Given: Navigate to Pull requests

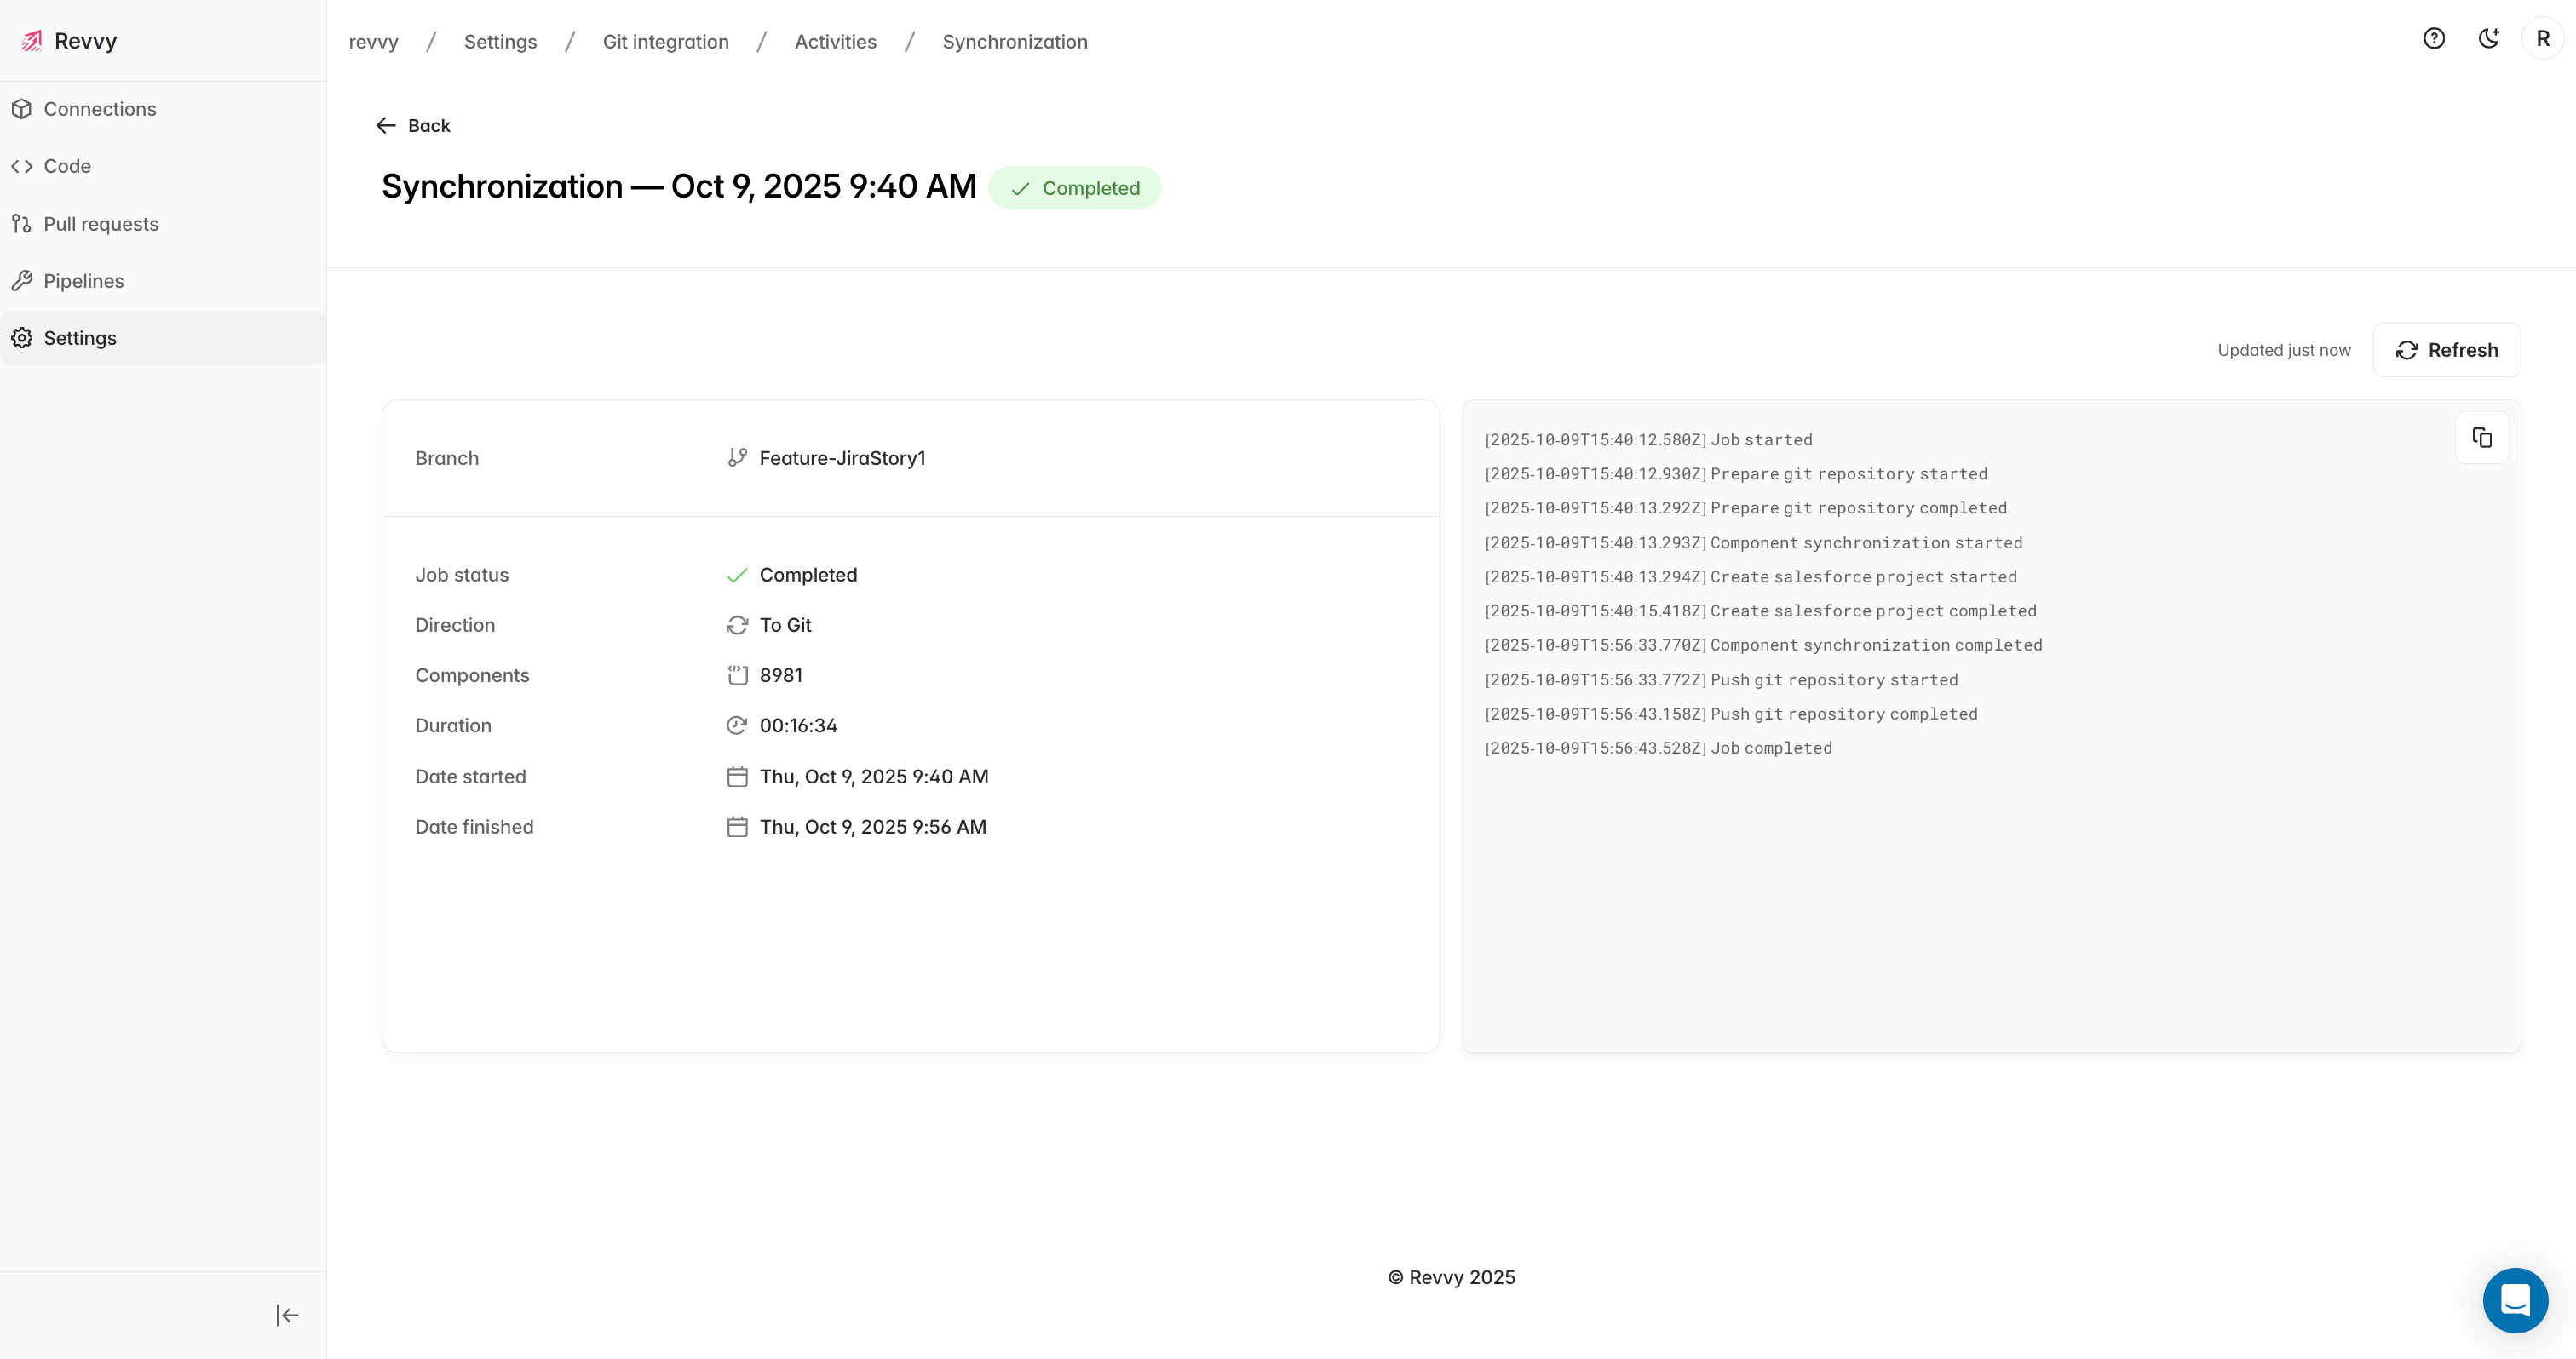Looking at the screenshot, I should click(x=100, y=224).
